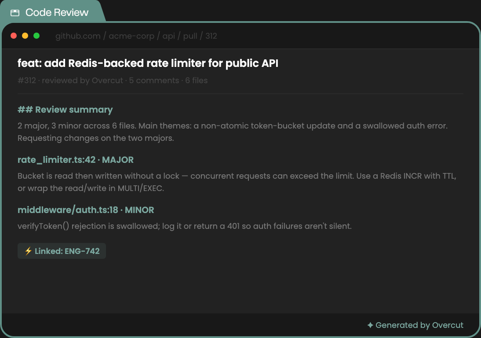This screenshot has height=338, width=481.
Task: Click acme-corp in the URL breadcrumb
Action: tap(131, 36)
